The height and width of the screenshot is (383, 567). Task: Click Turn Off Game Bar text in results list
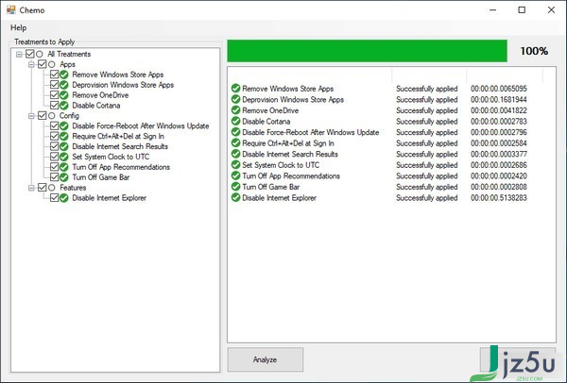271,187
